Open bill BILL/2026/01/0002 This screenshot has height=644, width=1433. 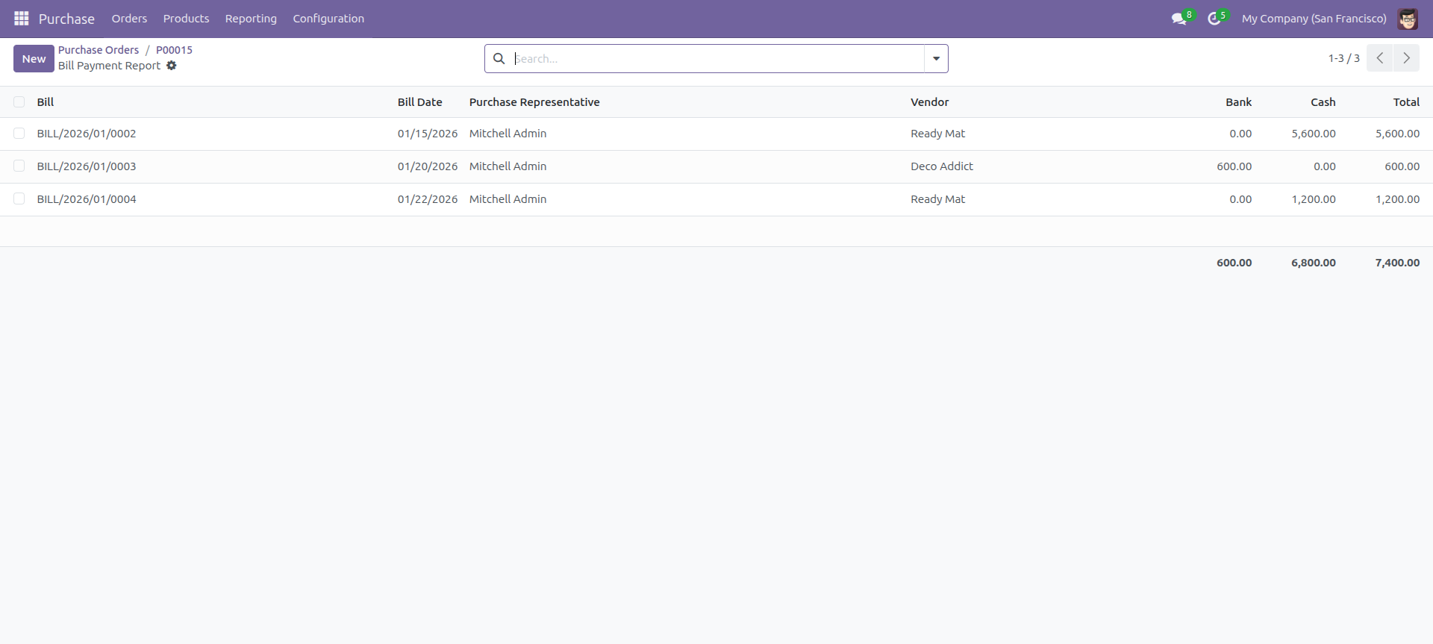pyautogui.click(x=87, y=134)
